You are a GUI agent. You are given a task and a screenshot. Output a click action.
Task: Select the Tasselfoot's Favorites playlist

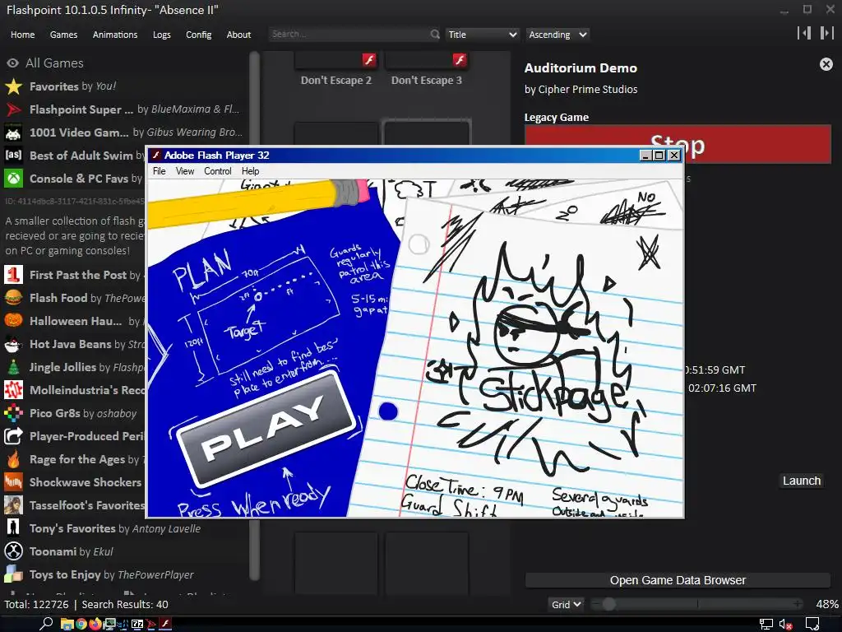click(x=86, y=505)
